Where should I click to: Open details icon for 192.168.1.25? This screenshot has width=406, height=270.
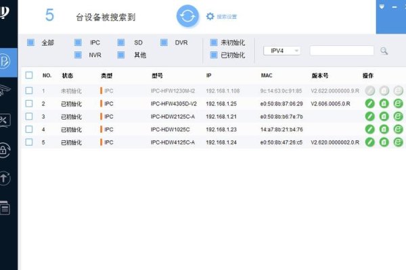384,103
